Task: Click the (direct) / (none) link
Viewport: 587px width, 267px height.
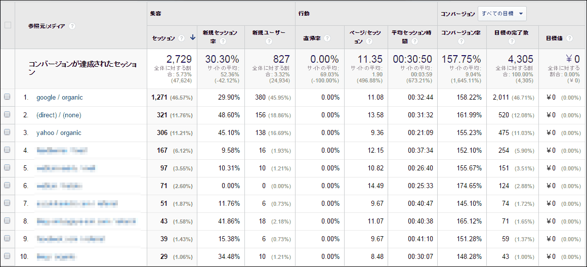Action: 59,115
